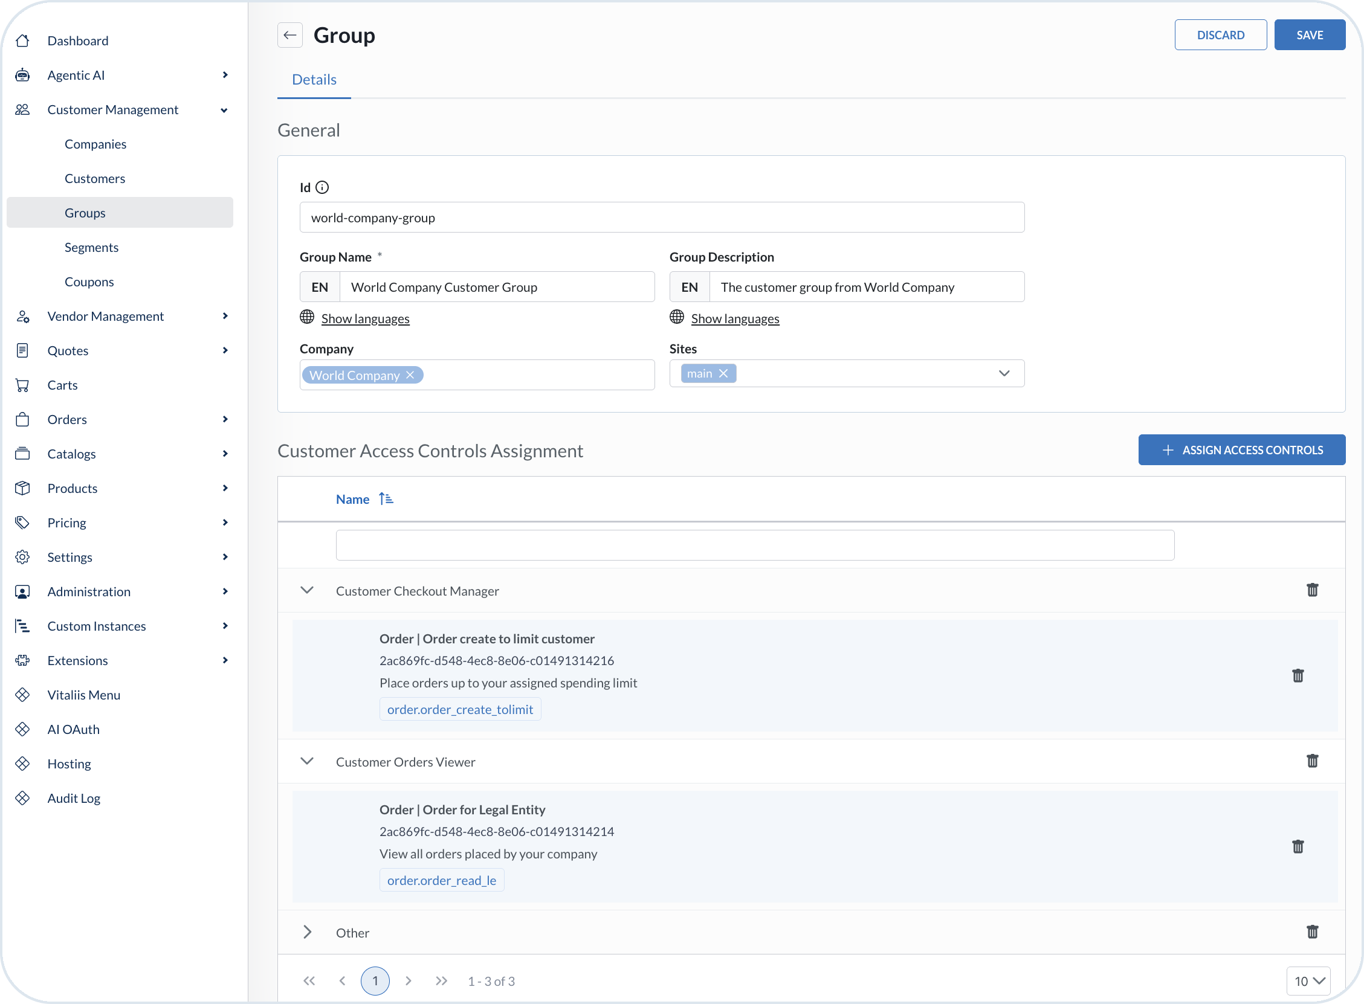1364x1004 pixels.
Task: Select Groups in the sidebar
Action: pos(120,213)
